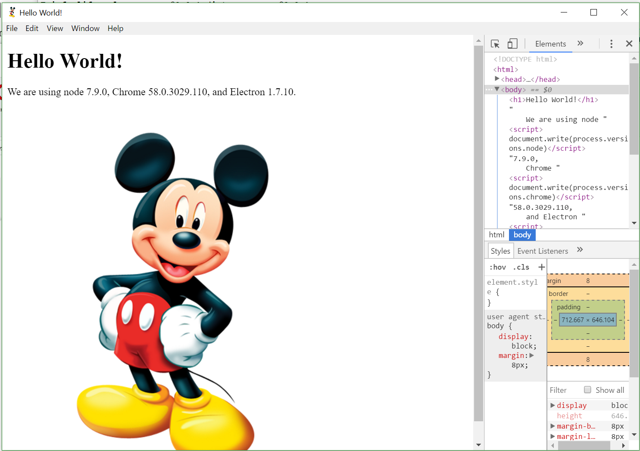Click the plus icon to add style rule
Viewport: 640px width, 451px height.
[x=542, y=267]
